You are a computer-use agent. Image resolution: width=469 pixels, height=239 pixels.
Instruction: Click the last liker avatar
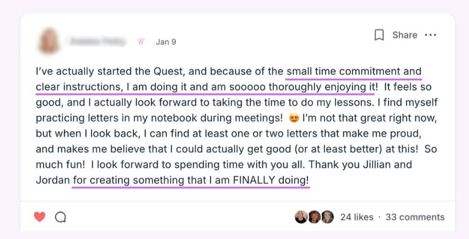(x=327, y=217)
